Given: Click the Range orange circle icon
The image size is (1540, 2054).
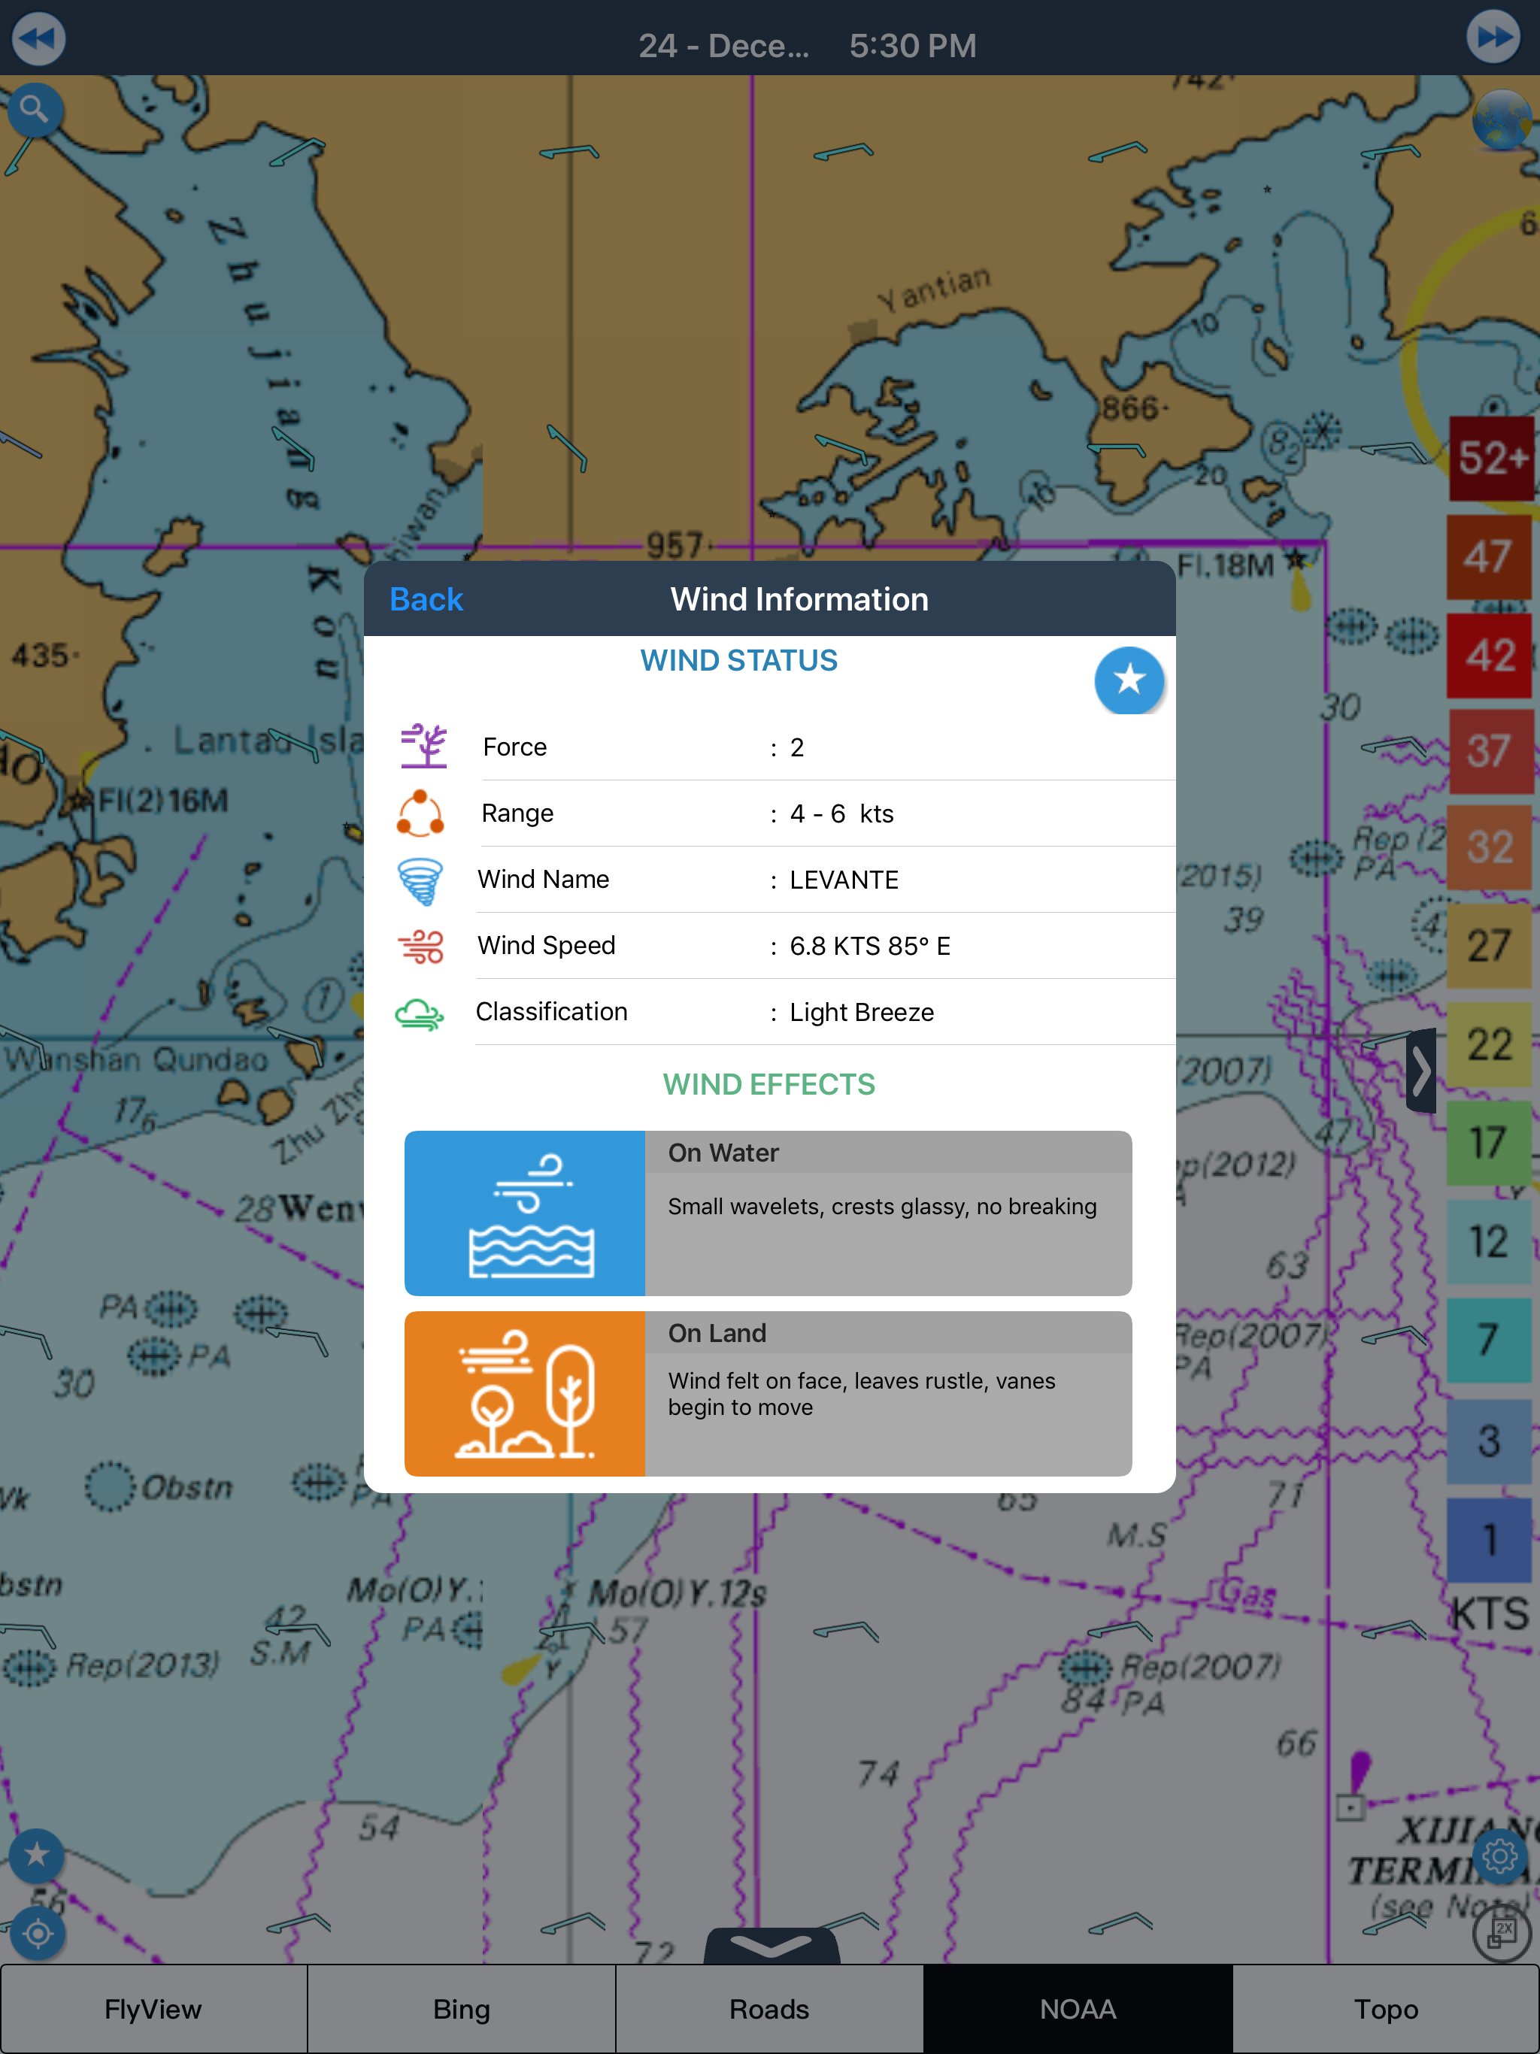Looking at the screenshot, I should tap(421, 813).
